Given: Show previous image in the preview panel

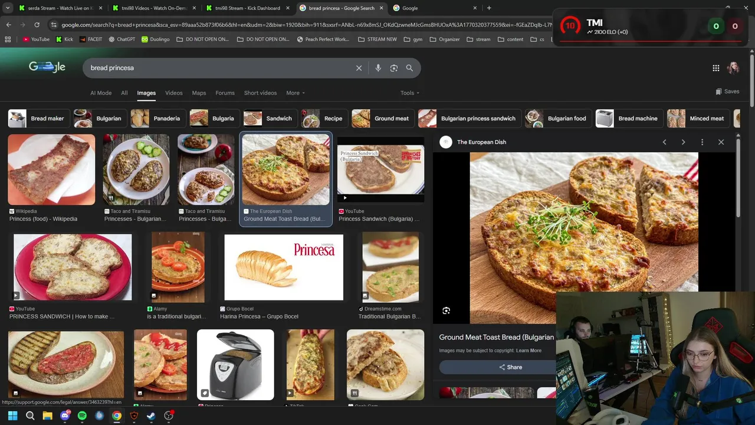Looking at the screenshot, I should [x=664, y=142].
